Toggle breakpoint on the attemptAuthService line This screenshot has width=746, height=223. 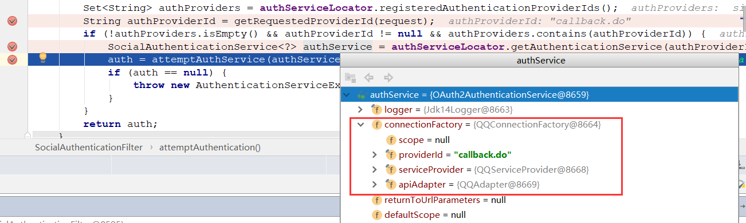pos(13,59)
